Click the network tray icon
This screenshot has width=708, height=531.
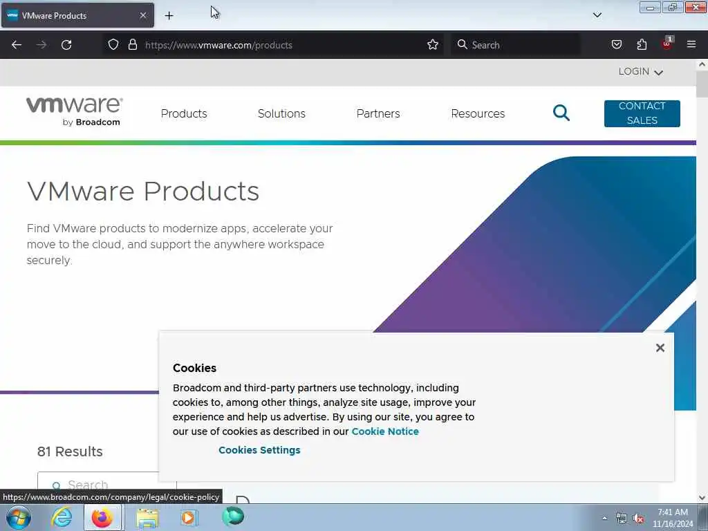click(x=622, y=519)
